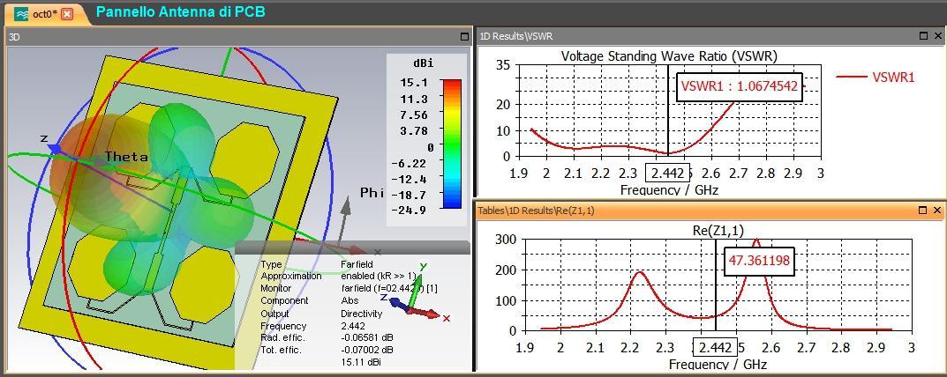Click the Directivity output value
This screenshot has height=377, width=947.
tap(363, 314)
